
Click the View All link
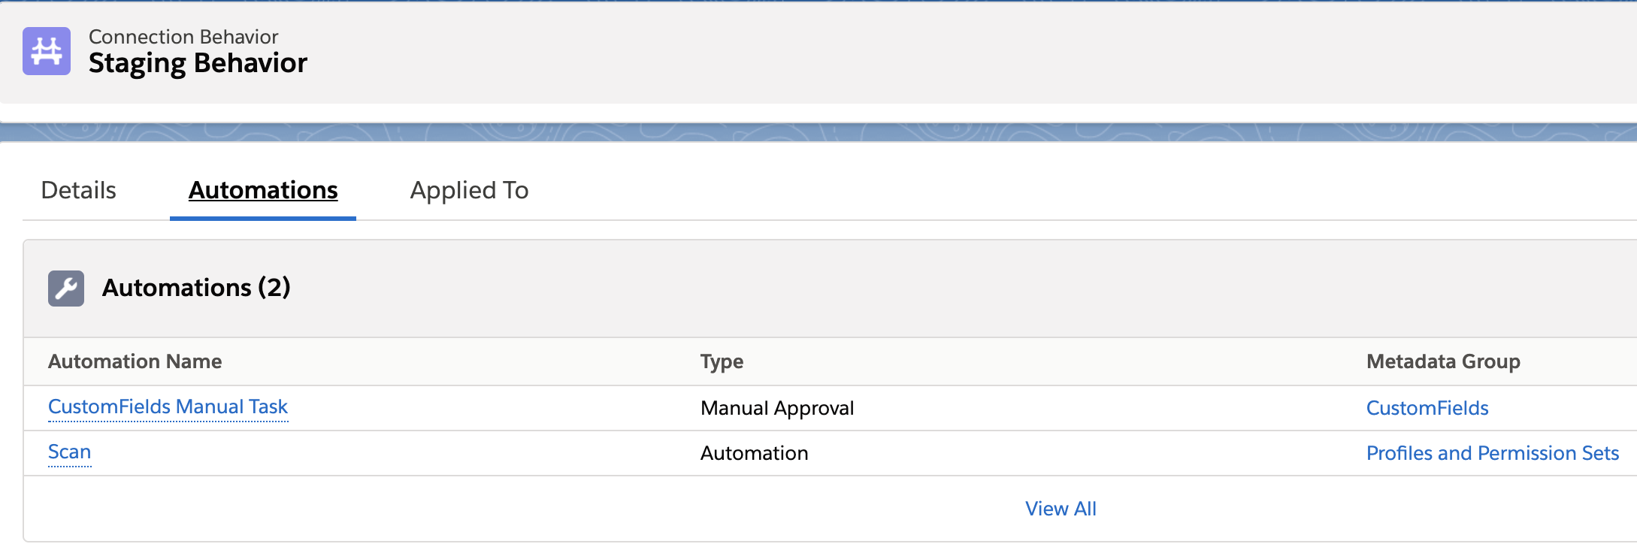[1061, 509]
